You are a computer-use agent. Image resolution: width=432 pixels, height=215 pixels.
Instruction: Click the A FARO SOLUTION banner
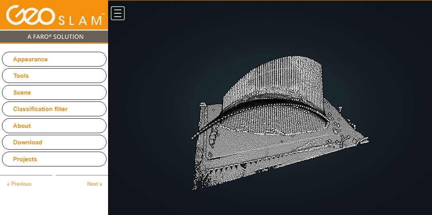point(54,37)
